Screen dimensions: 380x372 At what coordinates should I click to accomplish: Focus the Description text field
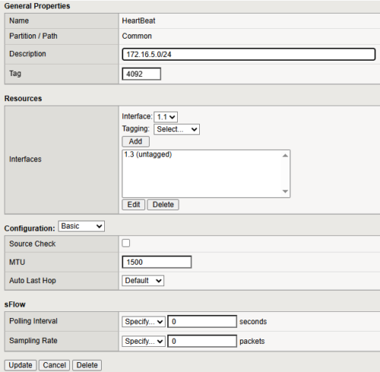pyautogui.click(x=249, y=54)
